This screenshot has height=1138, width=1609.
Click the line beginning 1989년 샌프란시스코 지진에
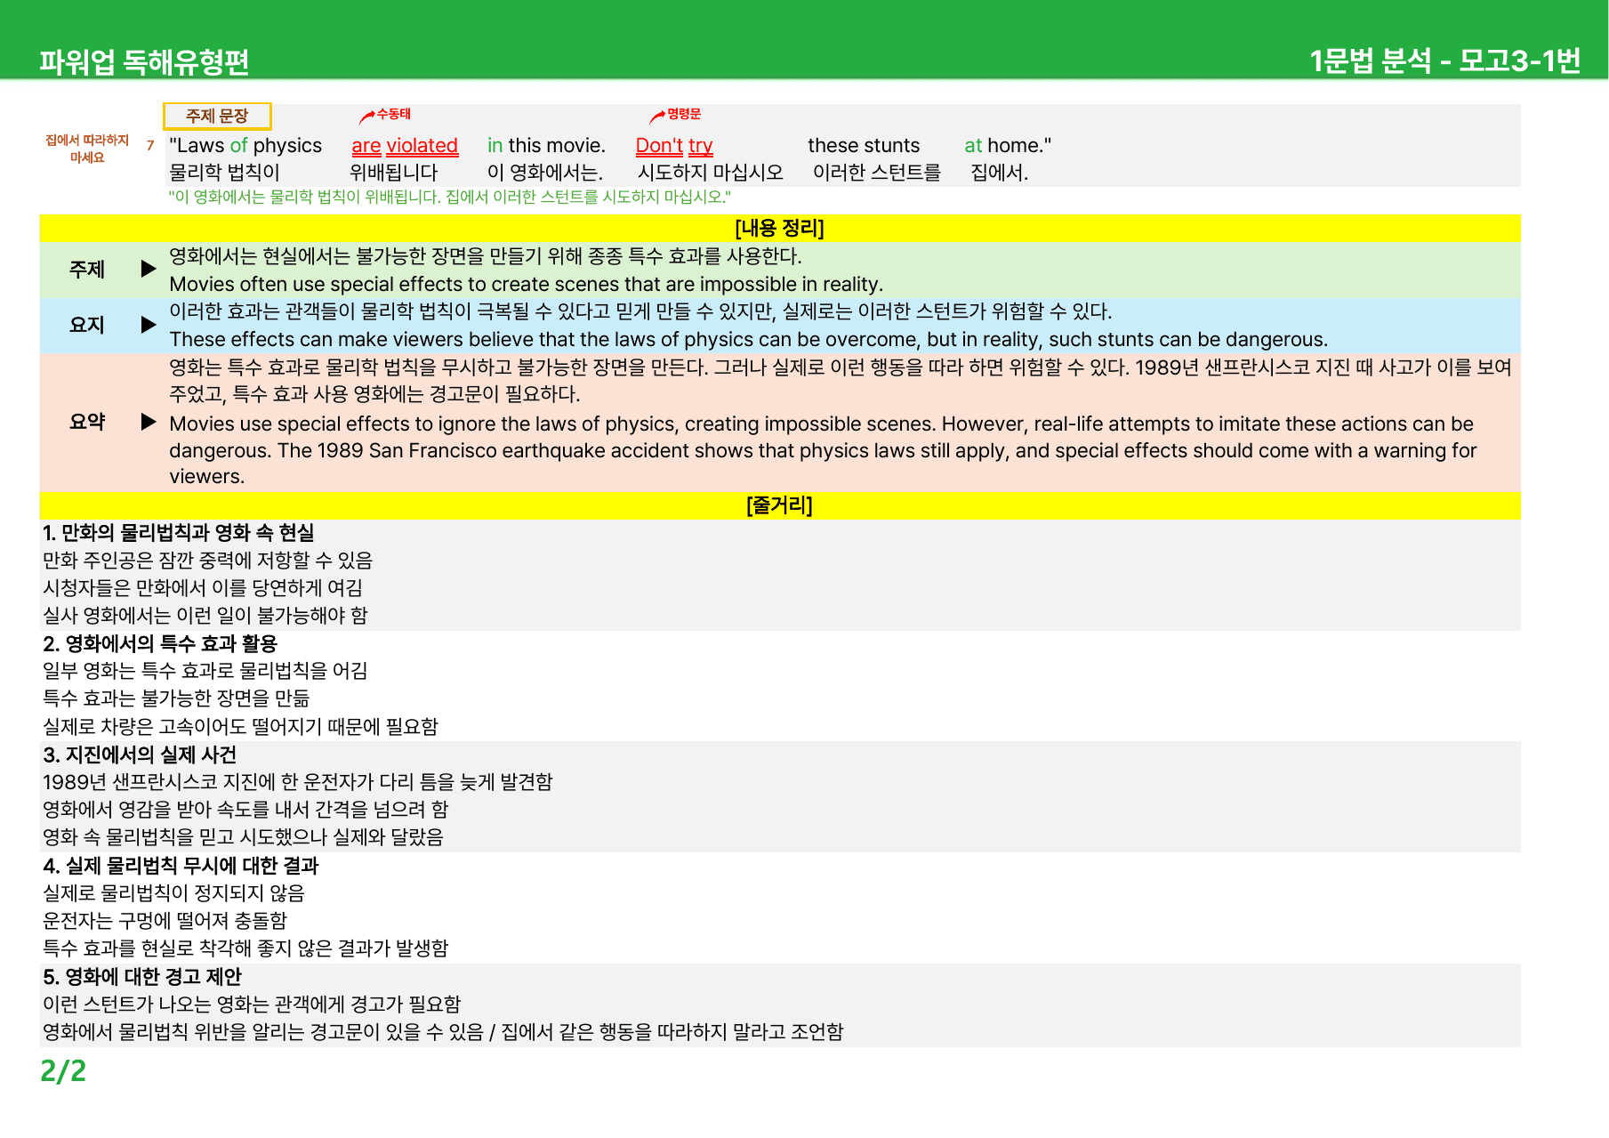pyautogui.click(x=298, y=782)
